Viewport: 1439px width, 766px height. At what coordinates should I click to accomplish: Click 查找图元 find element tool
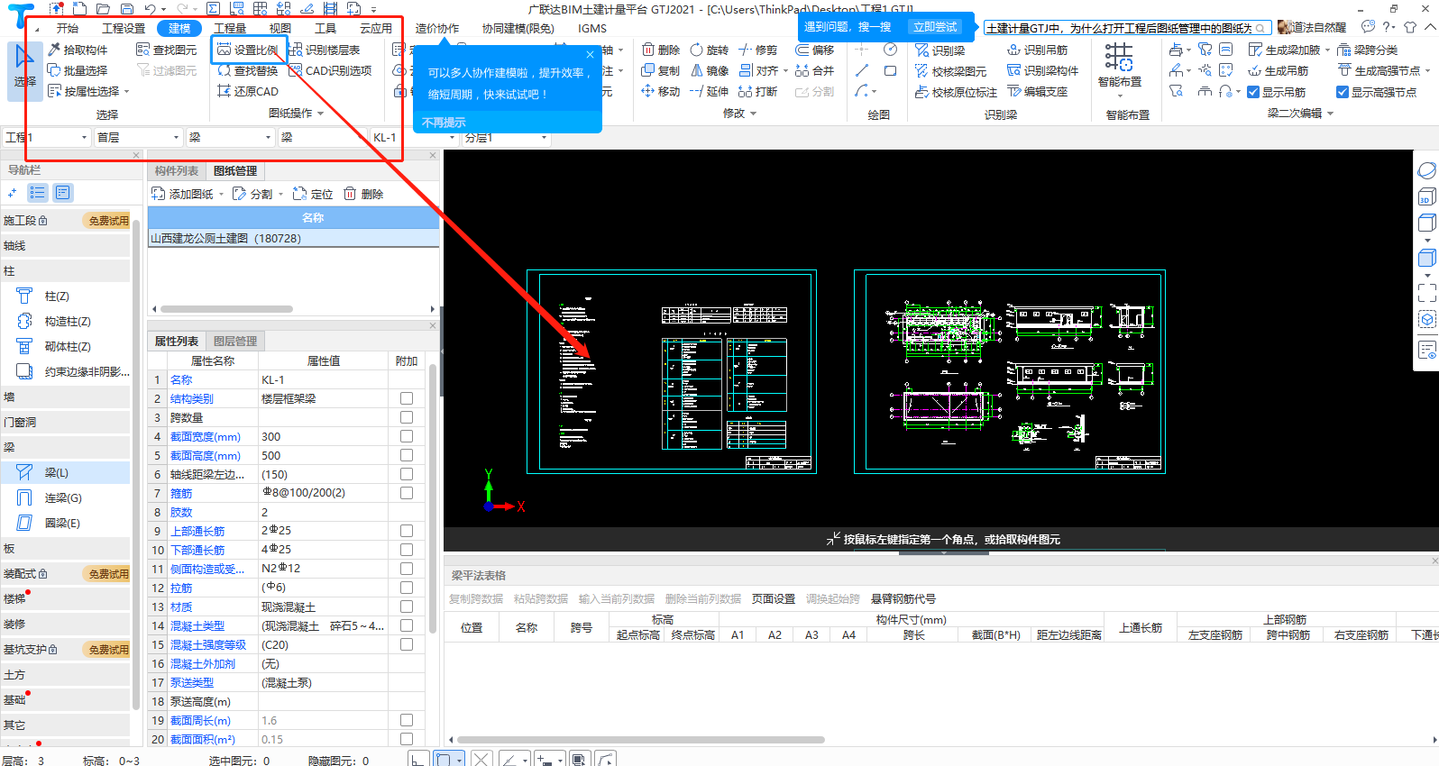[x=167, y=50]
